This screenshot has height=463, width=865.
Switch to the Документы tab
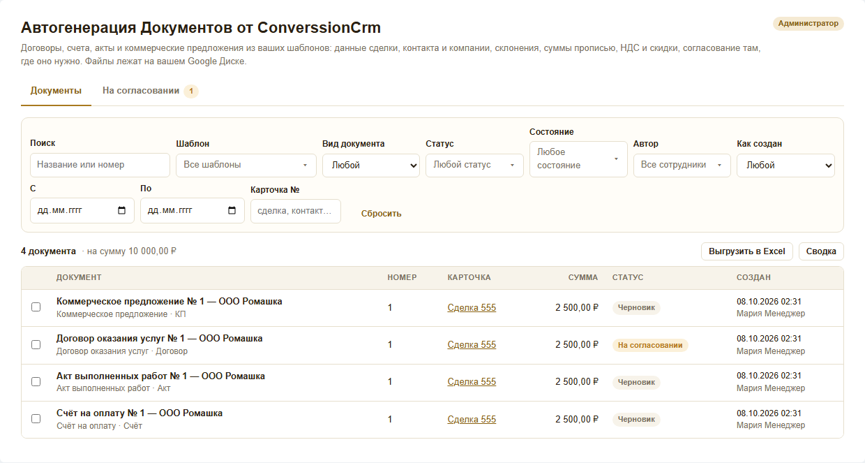point(56,91)
